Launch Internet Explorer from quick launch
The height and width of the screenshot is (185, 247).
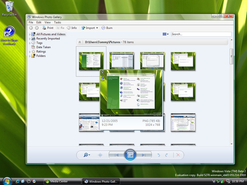tap(17, 182)
